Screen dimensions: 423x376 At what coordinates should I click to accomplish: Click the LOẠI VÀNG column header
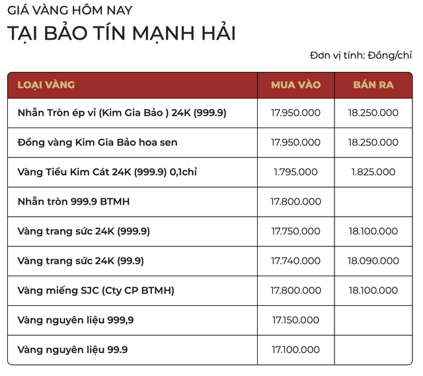click(x=46, y=85)
